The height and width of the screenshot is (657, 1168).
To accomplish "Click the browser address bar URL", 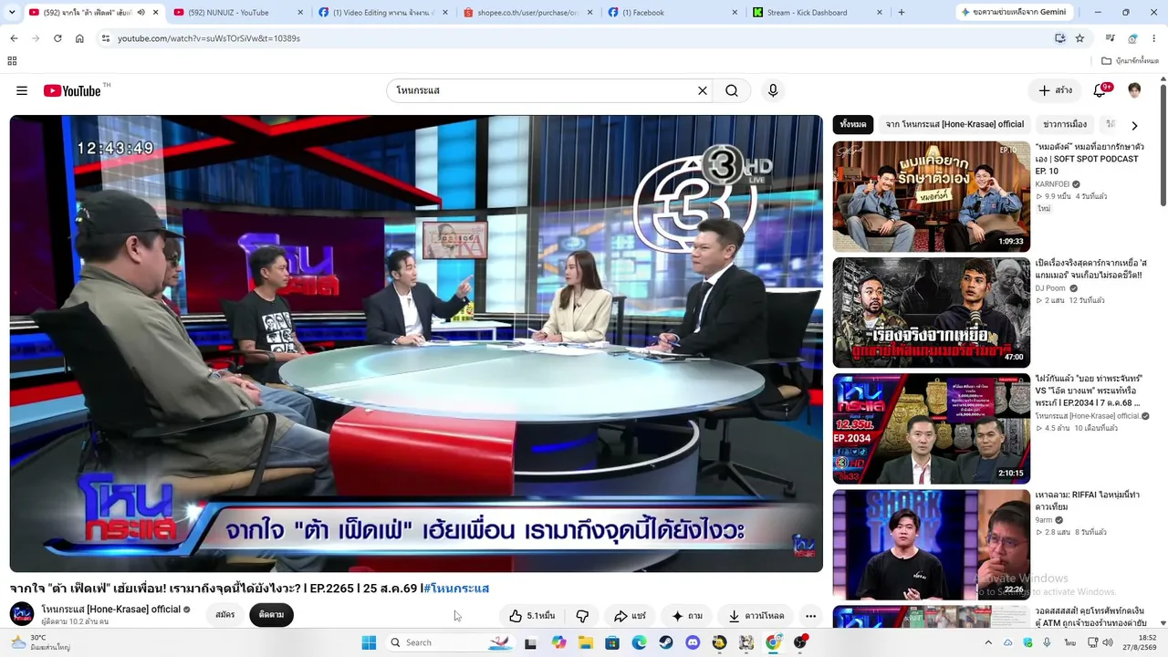I will 209,38.
